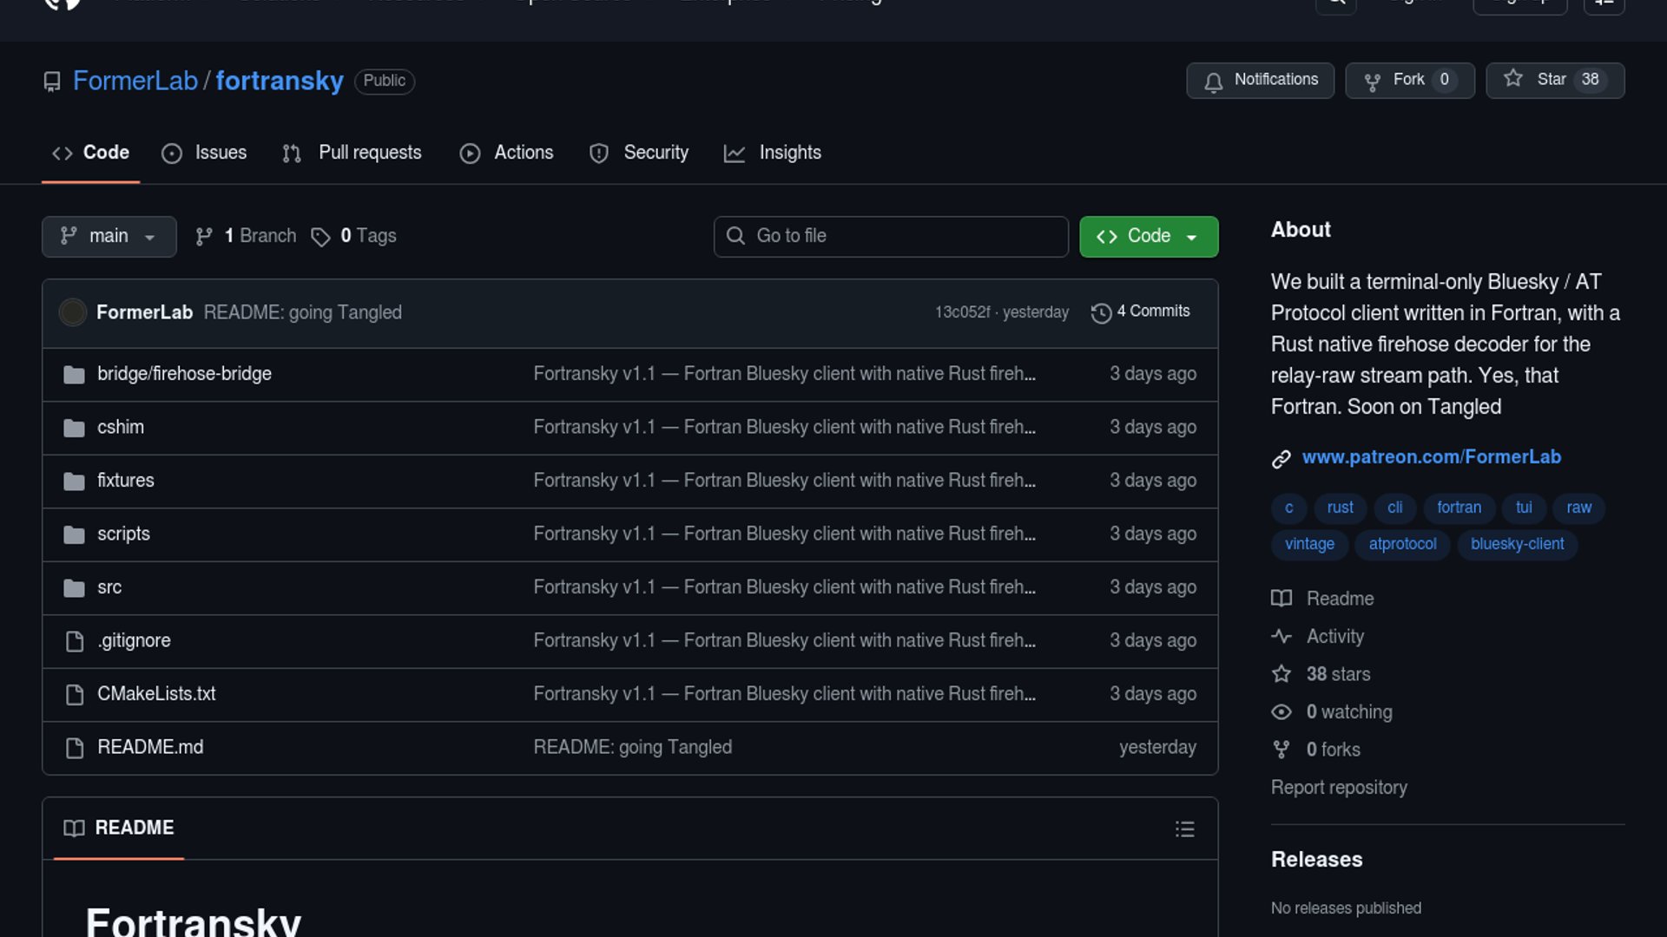
Task: Click the FormerLab avatar in commit row
Action: click(x=73, y=312)
